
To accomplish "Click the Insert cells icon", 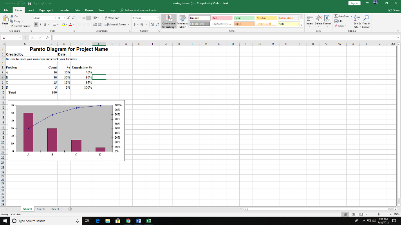I will [x=309, y=18].
